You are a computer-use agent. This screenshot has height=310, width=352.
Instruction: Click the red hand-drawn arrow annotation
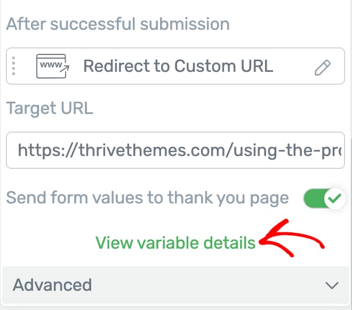[291, 238]
